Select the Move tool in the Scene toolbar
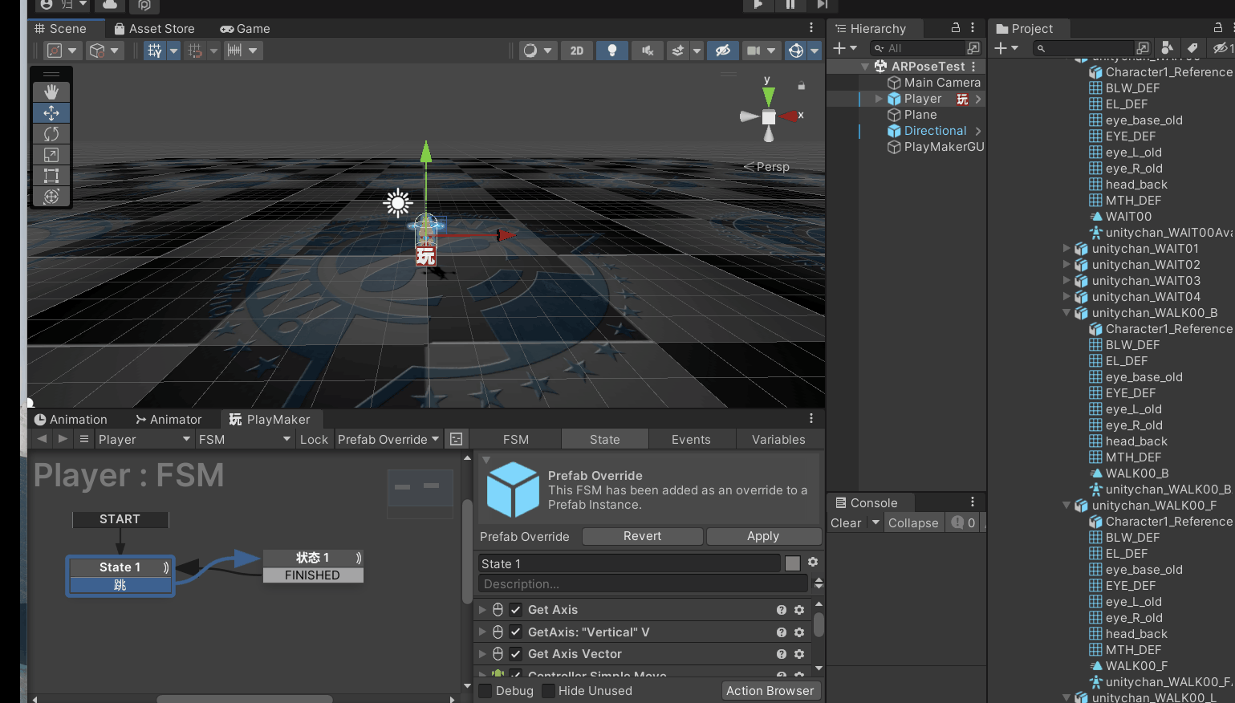Image resolution: width=1235 pixels, height=703 pixels. (51, 112)
